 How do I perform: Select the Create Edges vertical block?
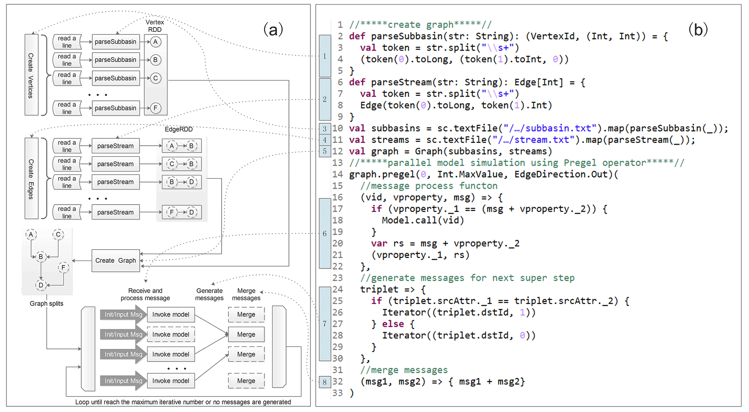coord(31,178)
